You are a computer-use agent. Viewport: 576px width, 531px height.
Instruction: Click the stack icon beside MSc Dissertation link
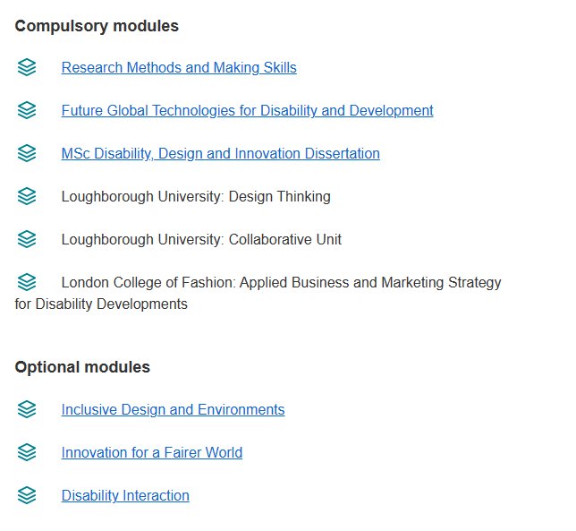click(27, 153)
